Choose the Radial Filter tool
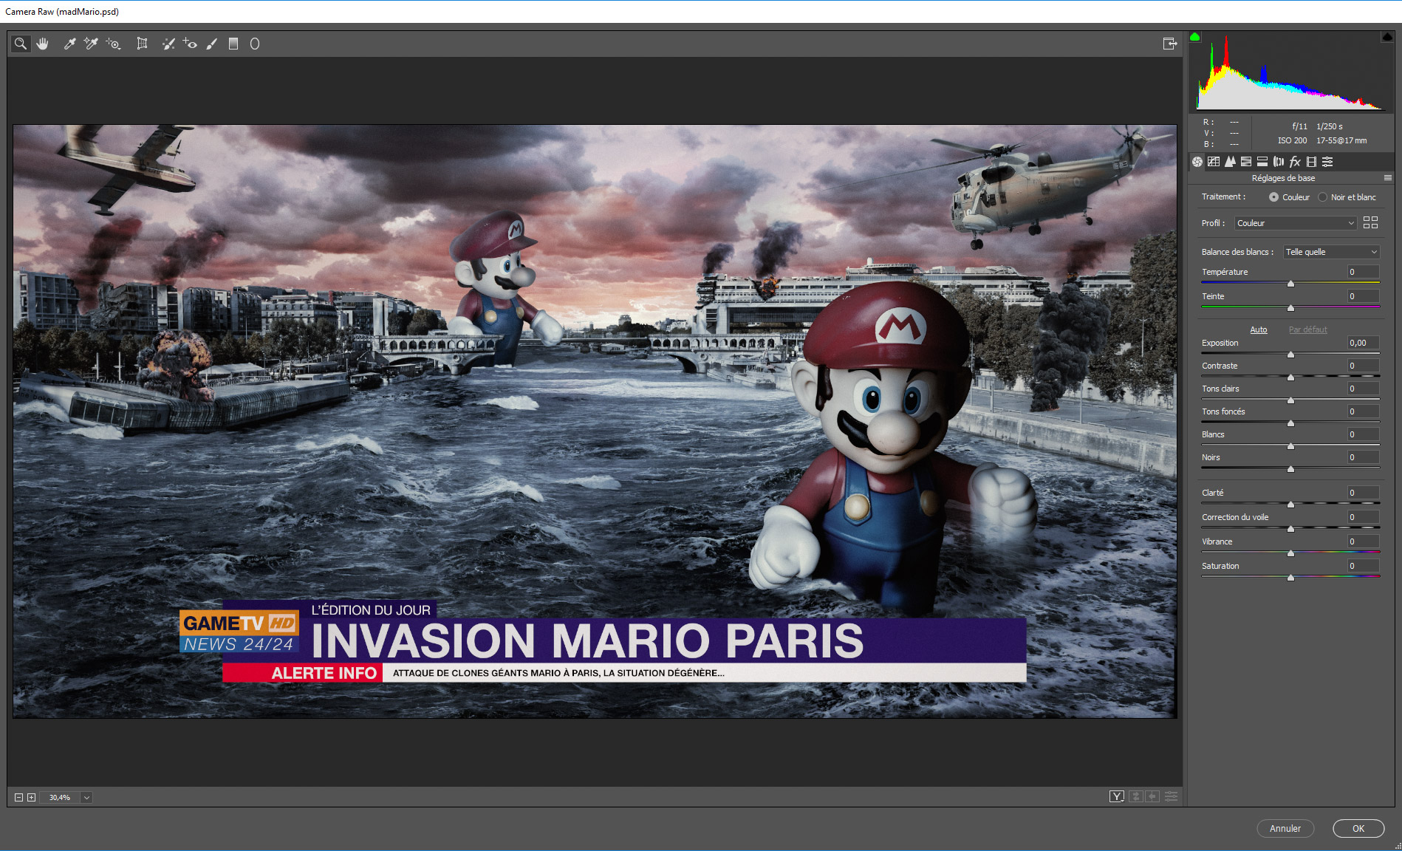The width and height of the screenshot is (1402, 851). (x=255, y=44)
